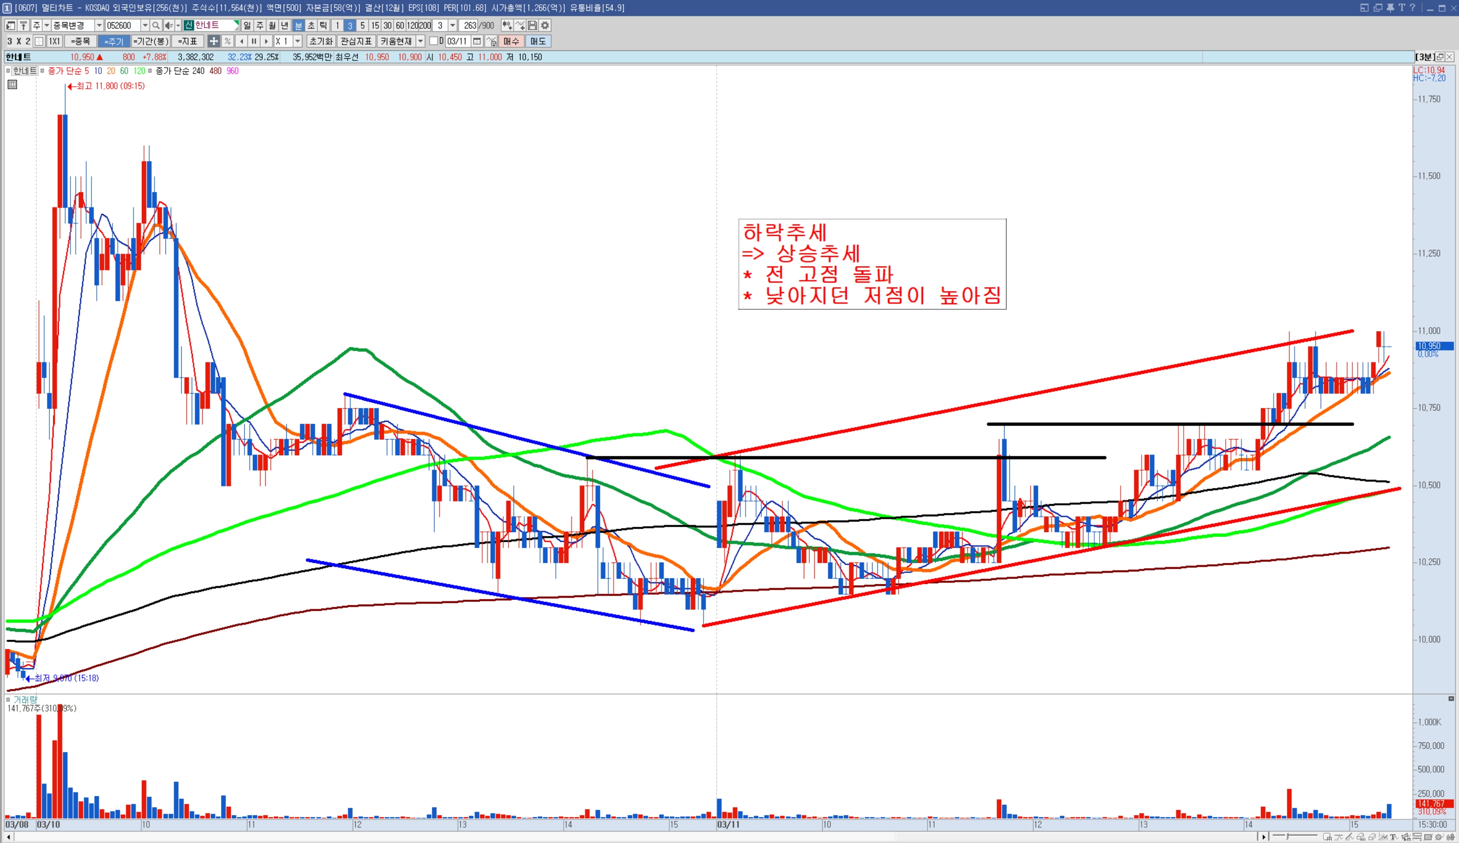The width and height of the screenshot is (1459, 843).
Task: Click the 매수 buy button
Action: (x=511, y=41)
